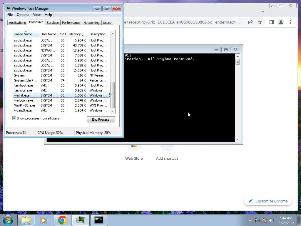Select svchost.exe row owned by NETWO...
This screenshot has width=301, height=226.
pyautogui.click(x=61, y=50)
